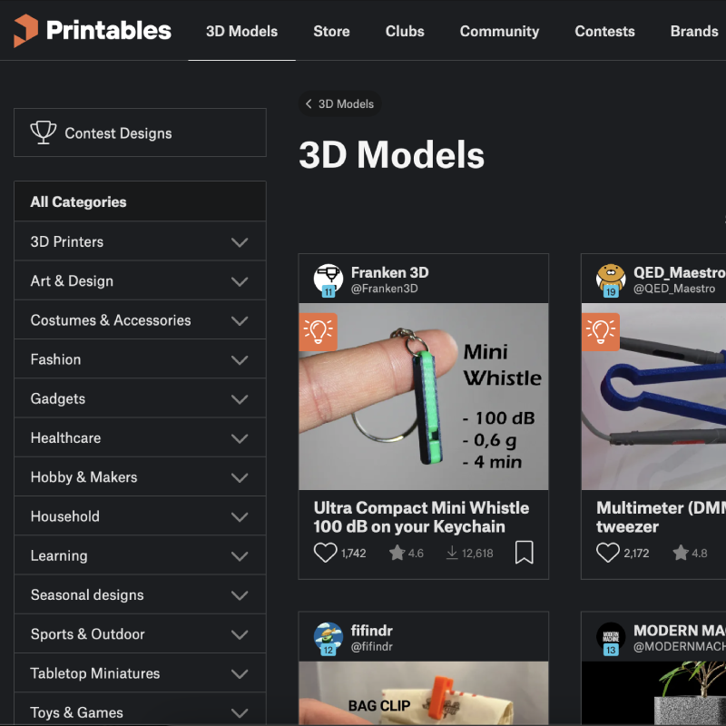Like the Multimeter tweezer model with heart

[608, 553]
